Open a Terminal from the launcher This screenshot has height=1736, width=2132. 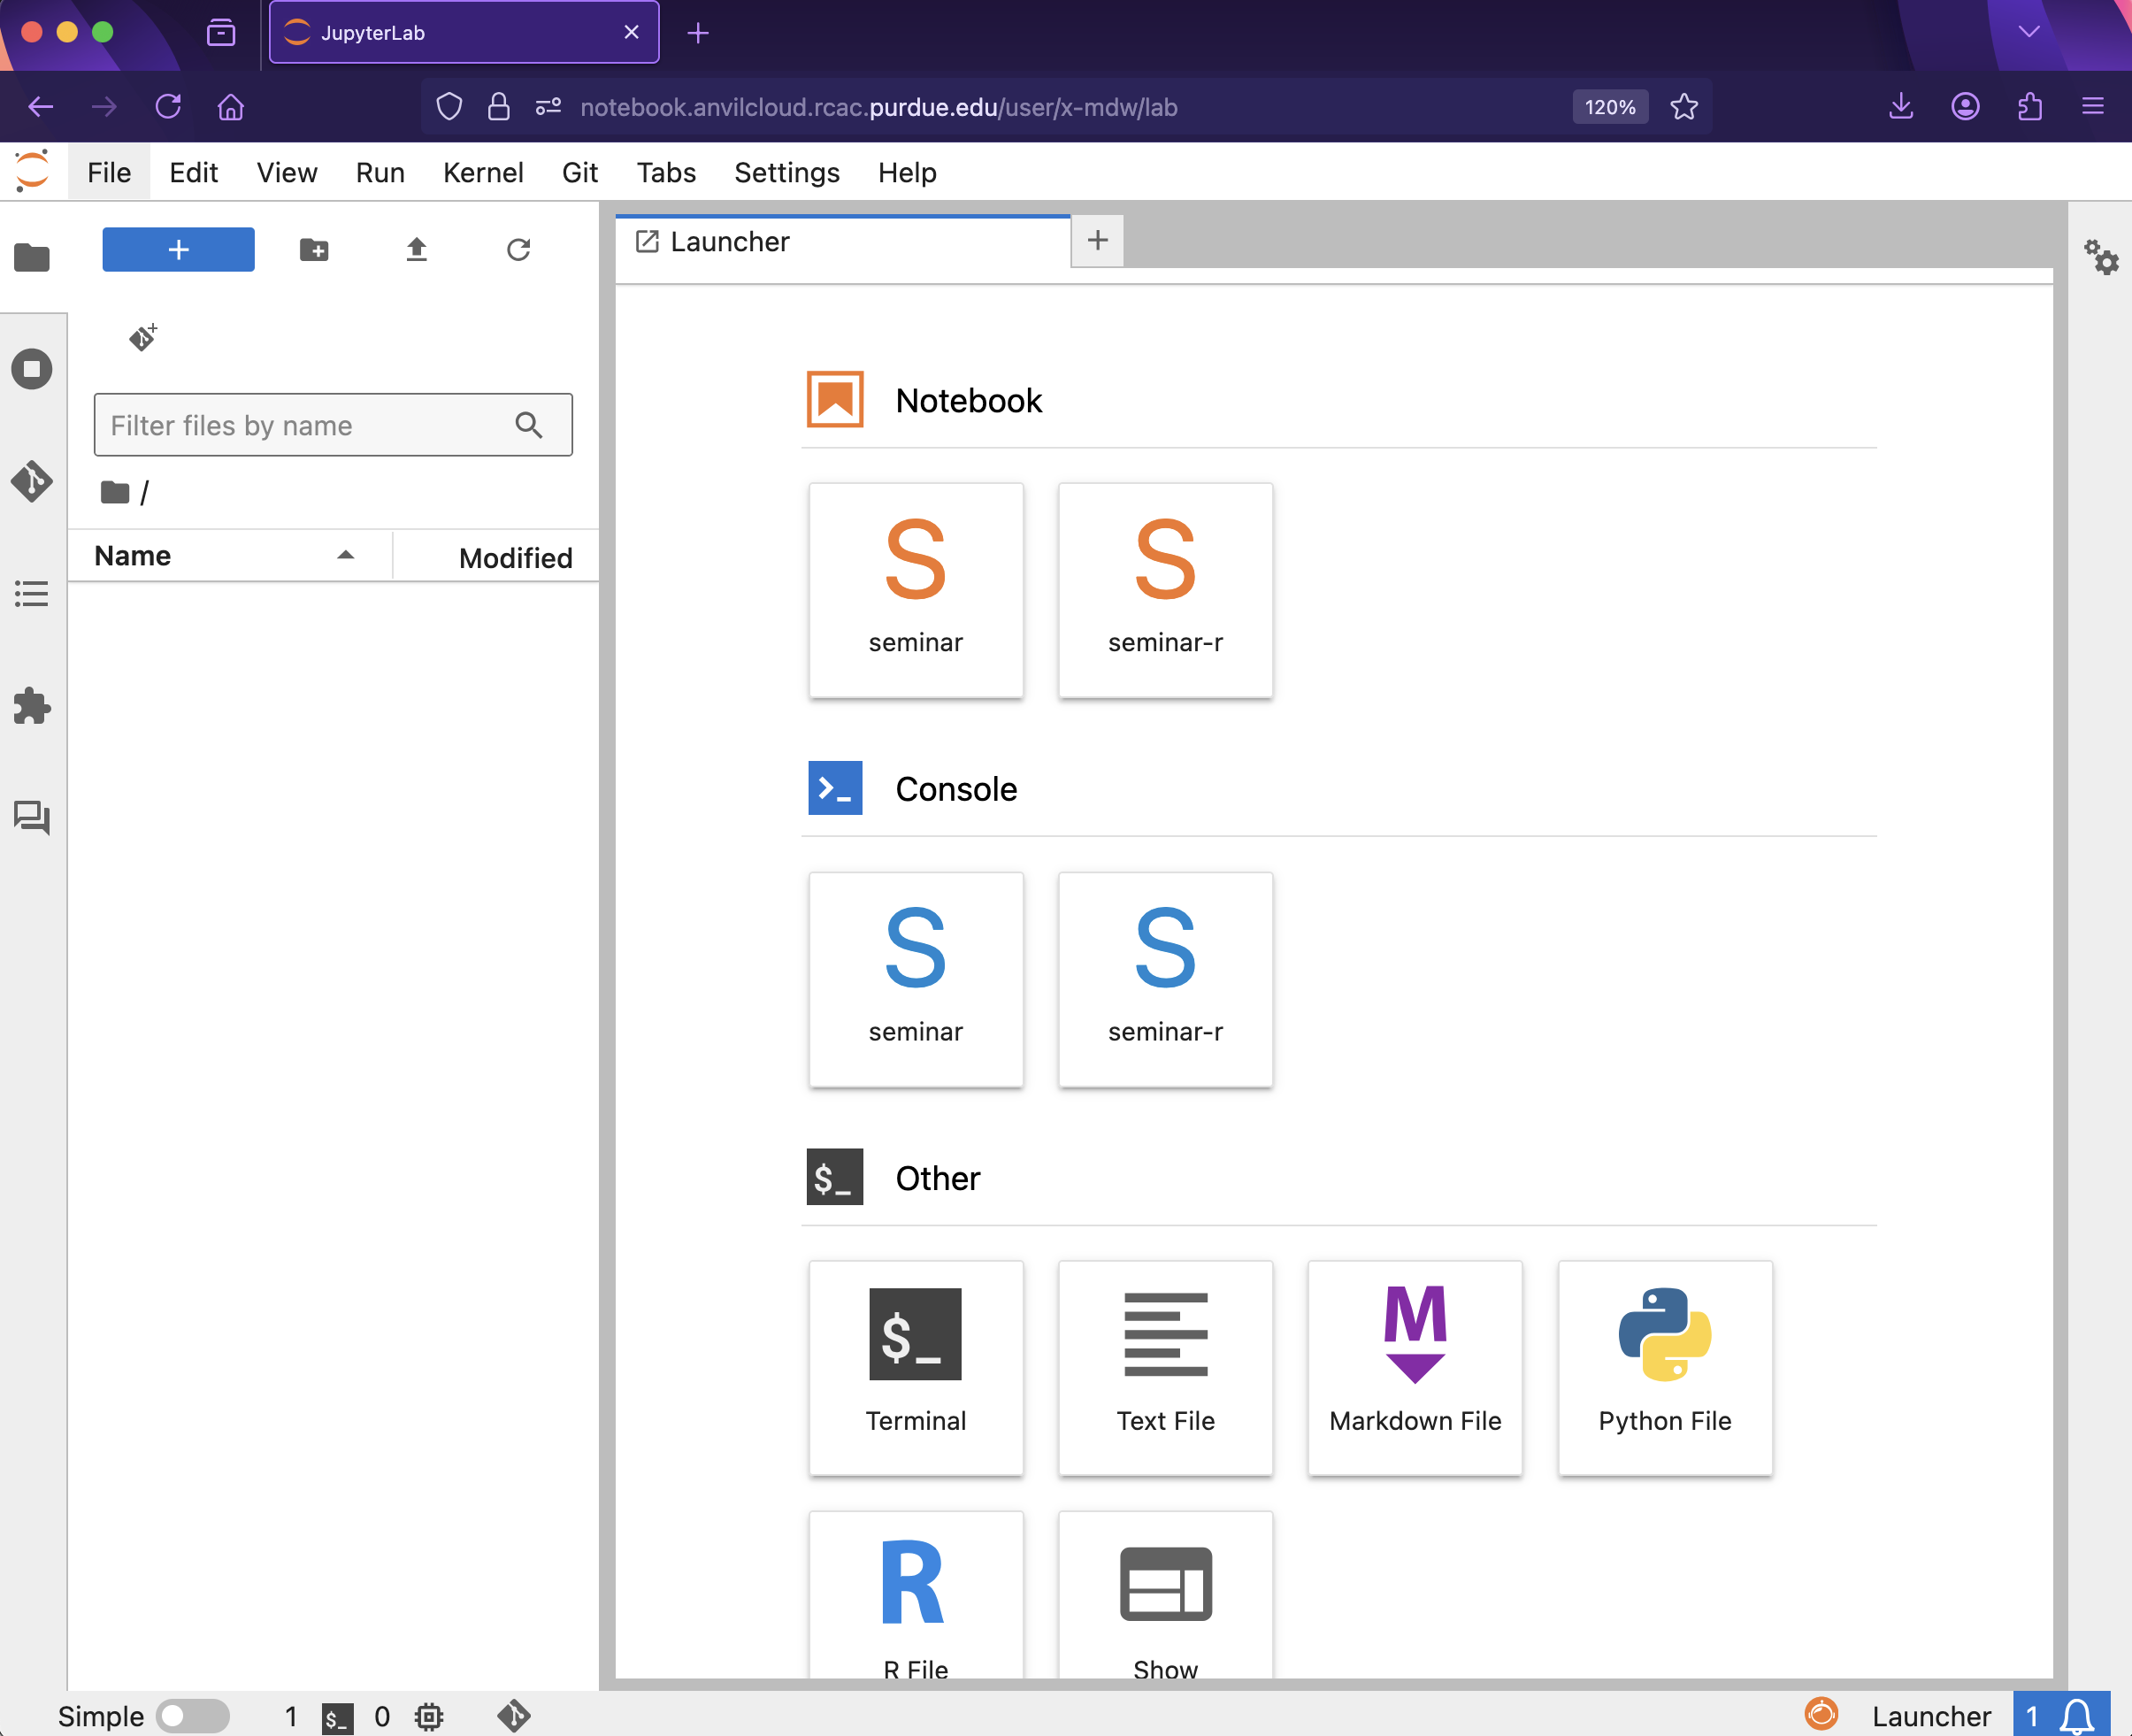coord(916,1367)
